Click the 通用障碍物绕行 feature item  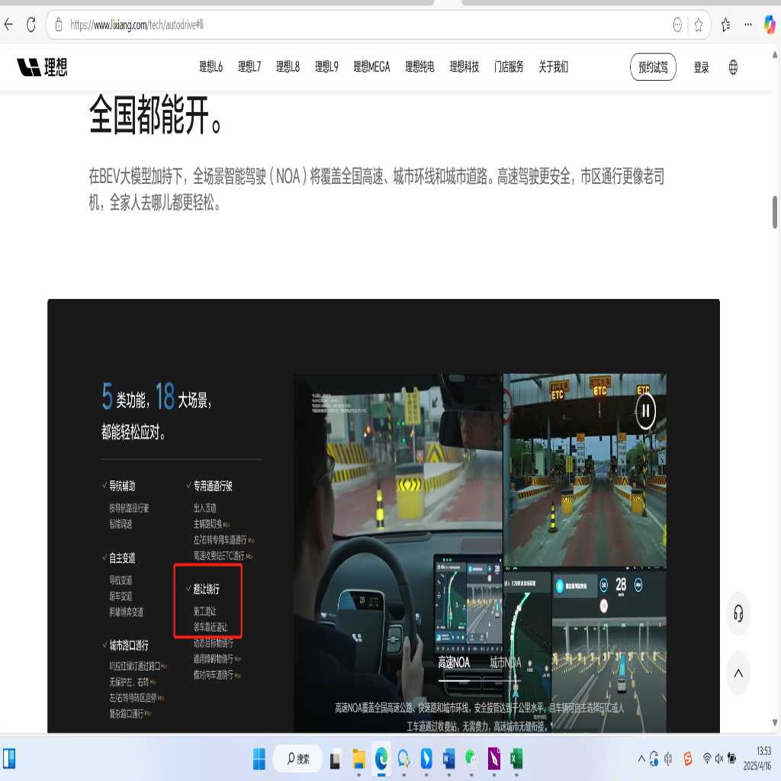click(214, 658)
